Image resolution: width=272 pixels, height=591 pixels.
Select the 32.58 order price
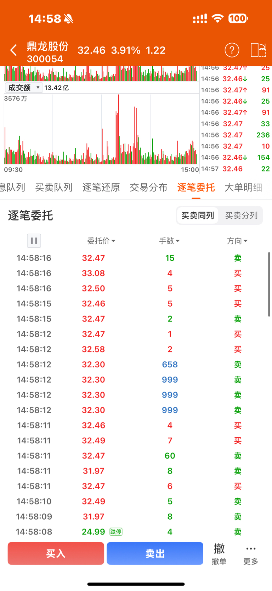pyautogui.click(x=93, y=349)
